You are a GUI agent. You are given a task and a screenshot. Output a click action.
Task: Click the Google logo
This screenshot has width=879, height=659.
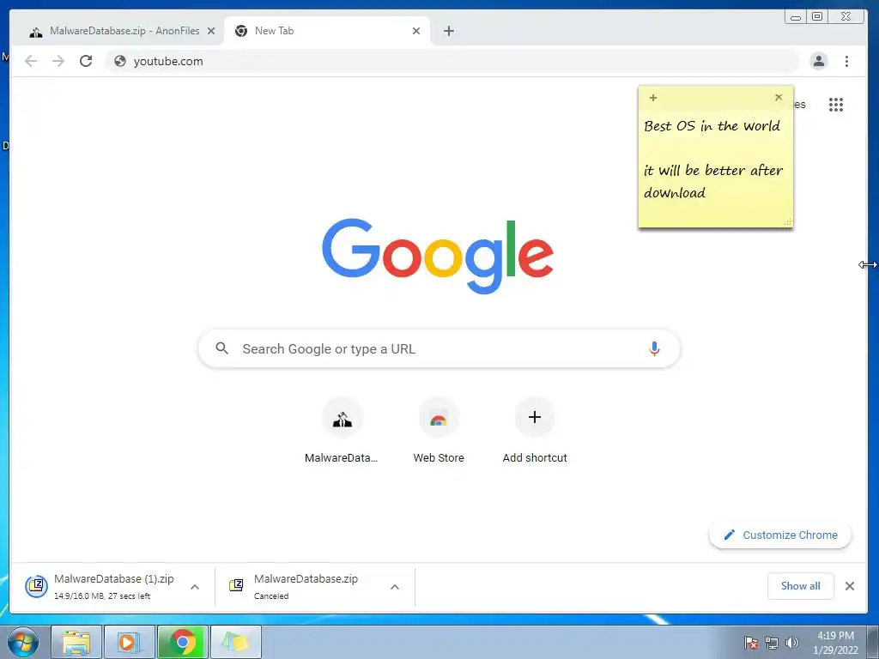(x=438, y=256)
